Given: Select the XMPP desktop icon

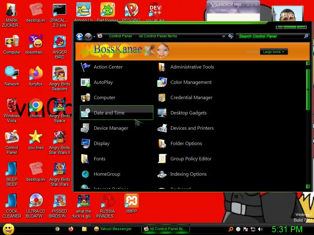Looking at the screenshot, I should point(131,203).
